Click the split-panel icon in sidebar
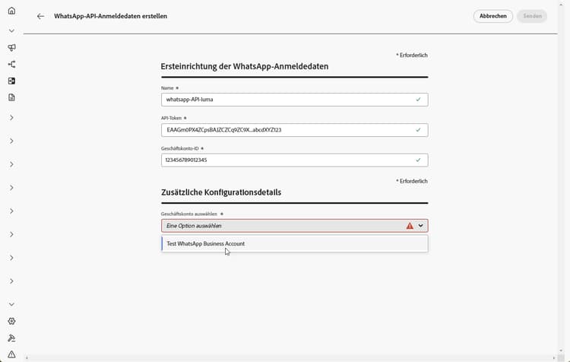The height and width of the screenshot is (362, 570). (11, 81)
